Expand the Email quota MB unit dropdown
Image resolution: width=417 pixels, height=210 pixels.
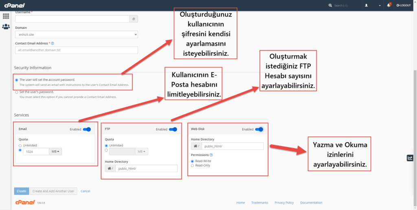pyautogui.click(x=55, y=152)
